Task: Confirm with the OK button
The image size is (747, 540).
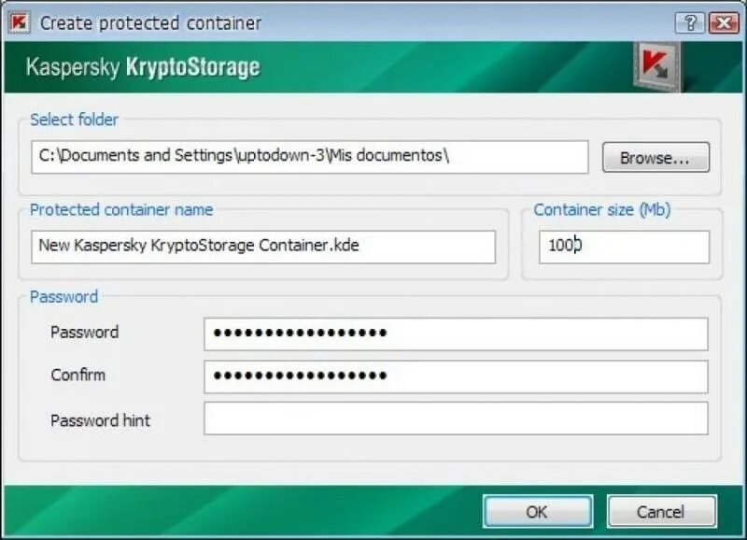Action: tap(538, 511)
